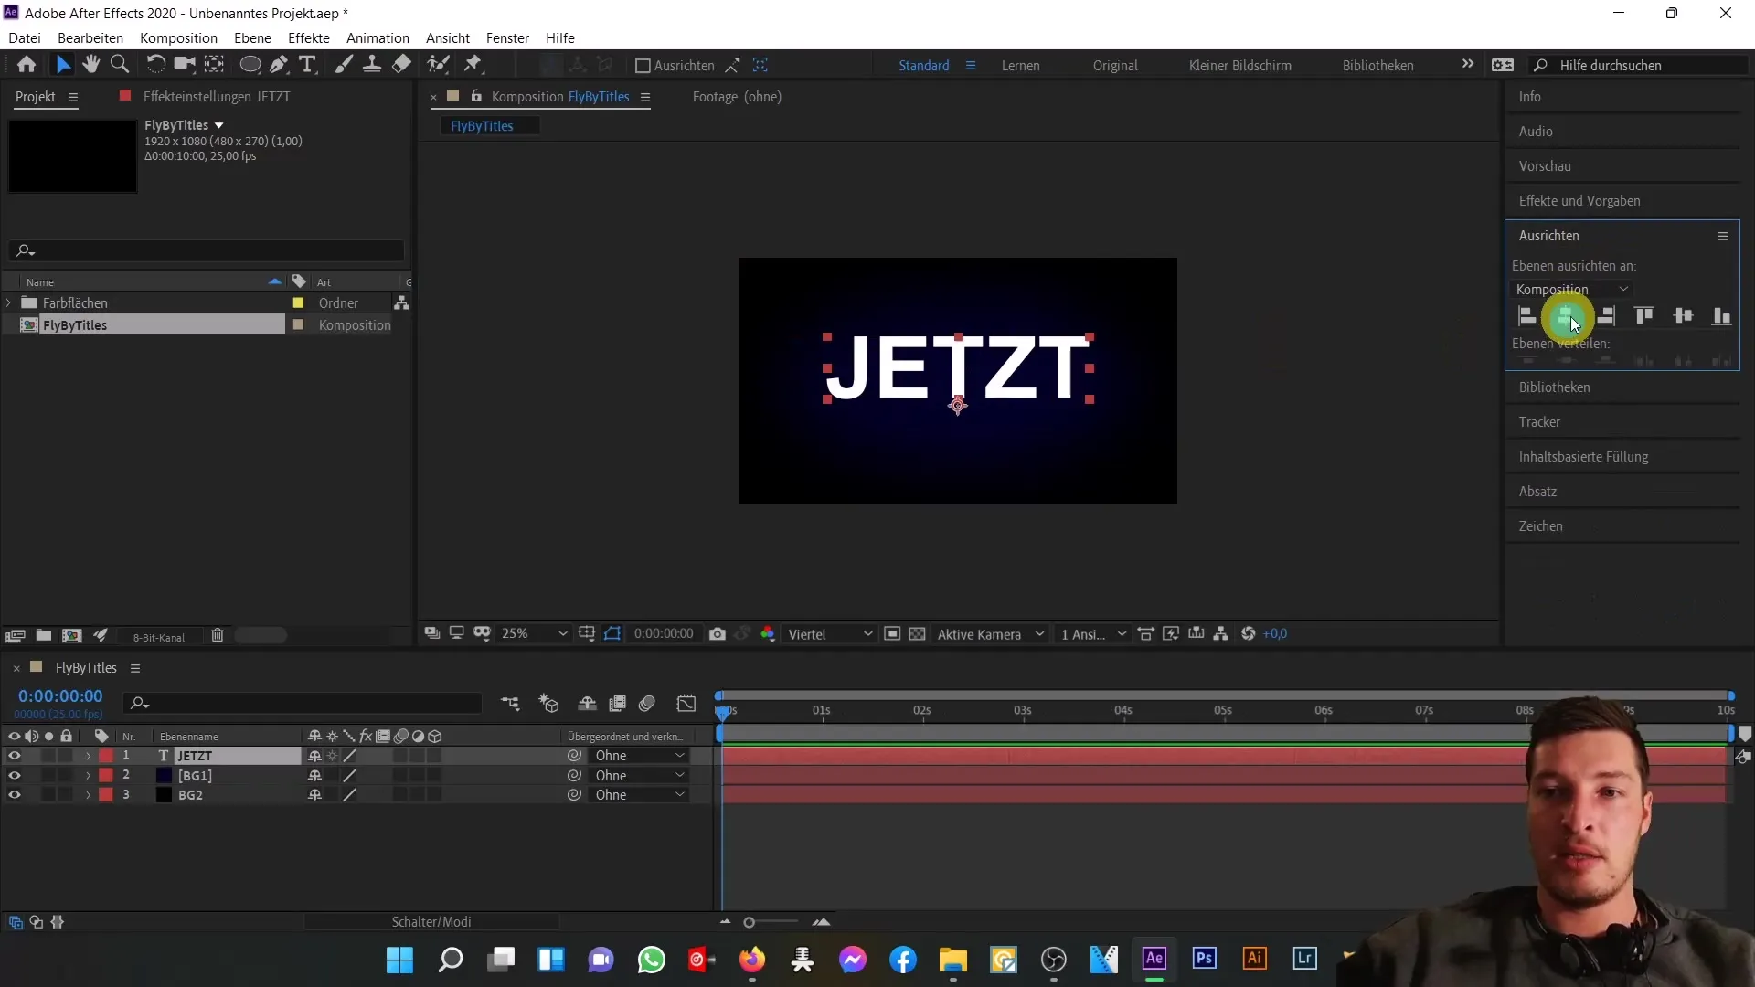Open zoom level 25% dropdown
The width and height of the screenshot is (1755, 987).
[534, 634]
